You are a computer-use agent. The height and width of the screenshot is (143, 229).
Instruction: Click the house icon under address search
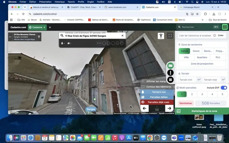(69, 43)
